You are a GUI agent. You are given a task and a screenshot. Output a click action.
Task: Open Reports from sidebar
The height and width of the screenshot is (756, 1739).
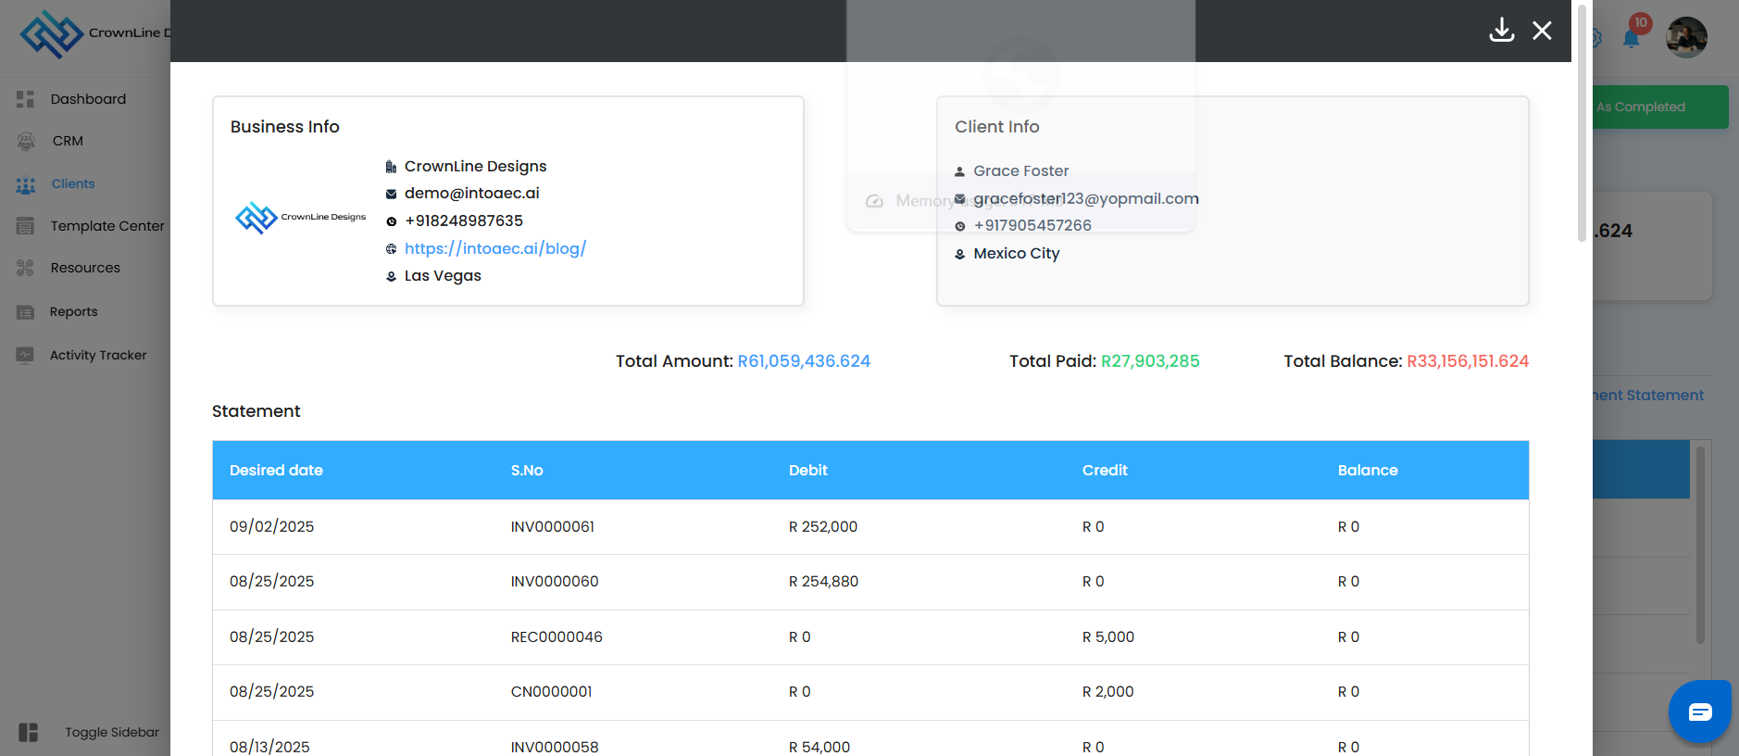pyautogui.click(x=73, y=312)
